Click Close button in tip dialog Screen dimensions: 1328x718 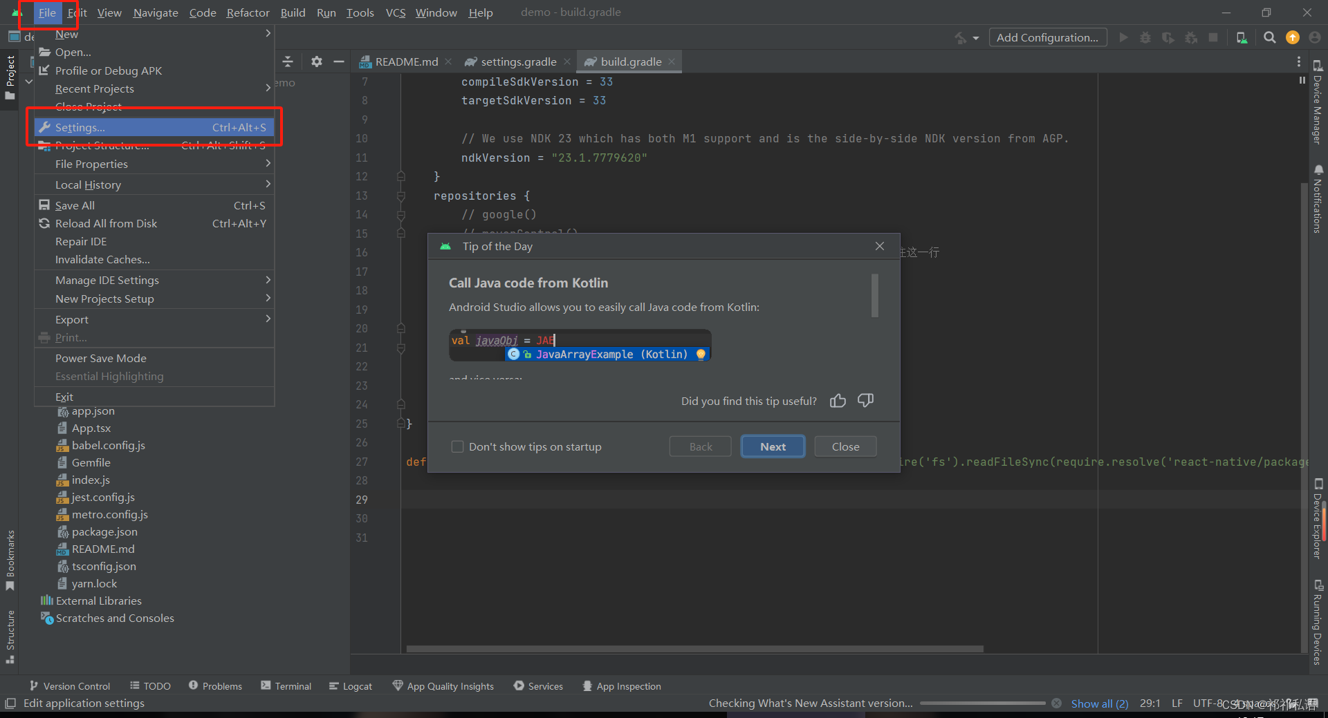point(845,446)
